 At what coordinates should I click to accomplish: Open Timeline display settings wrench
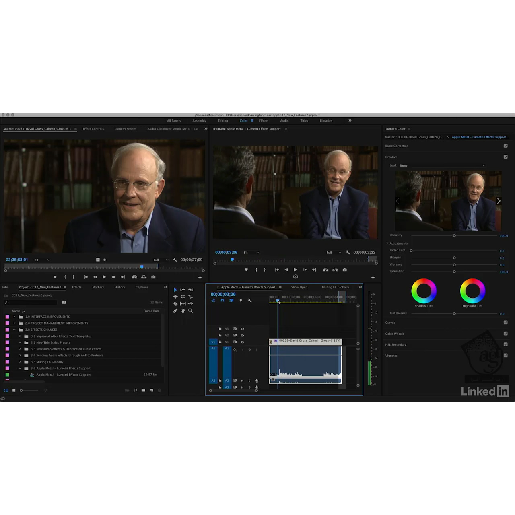(x=250, y=301)
